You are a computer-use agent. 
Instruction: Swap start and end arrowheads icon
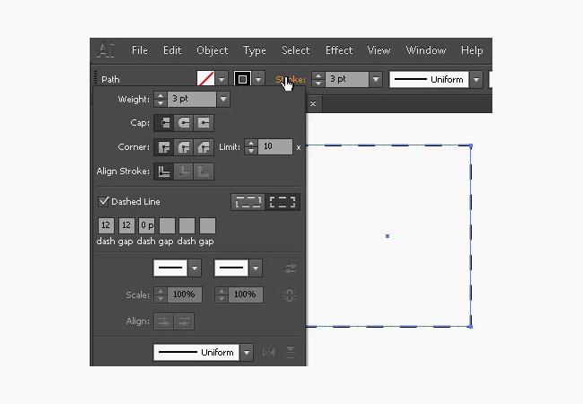pos(290,268)
